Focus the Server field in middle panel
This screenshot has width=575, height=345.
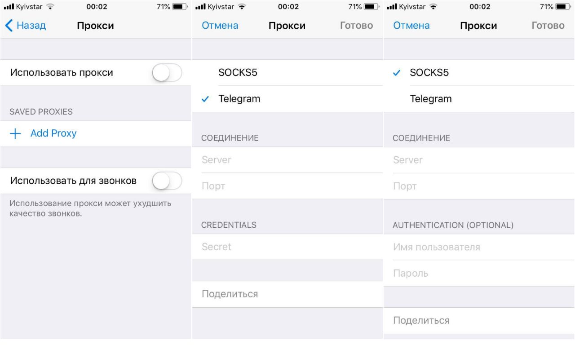pyautogui.click(x=287, y=160)
